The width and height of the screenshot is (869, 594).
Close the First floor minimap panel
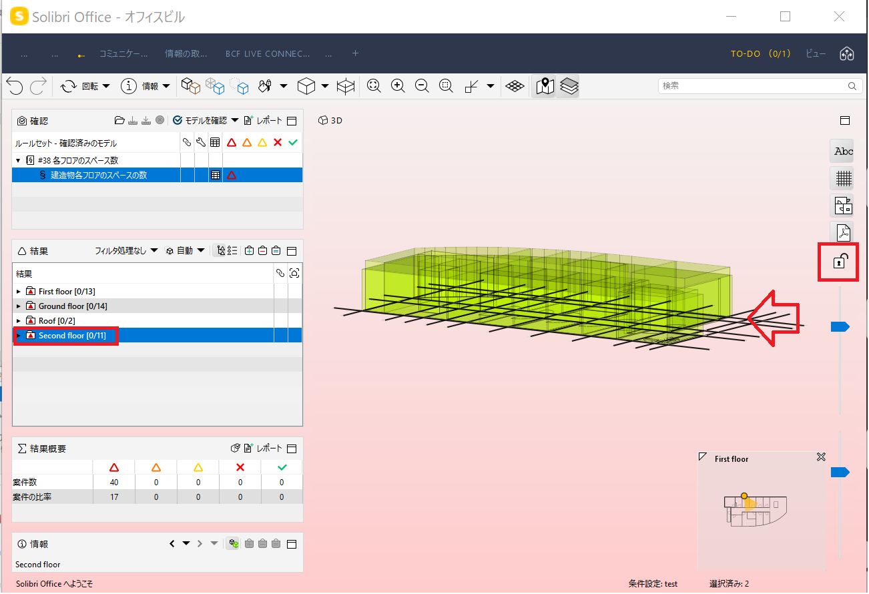[822, 457]
